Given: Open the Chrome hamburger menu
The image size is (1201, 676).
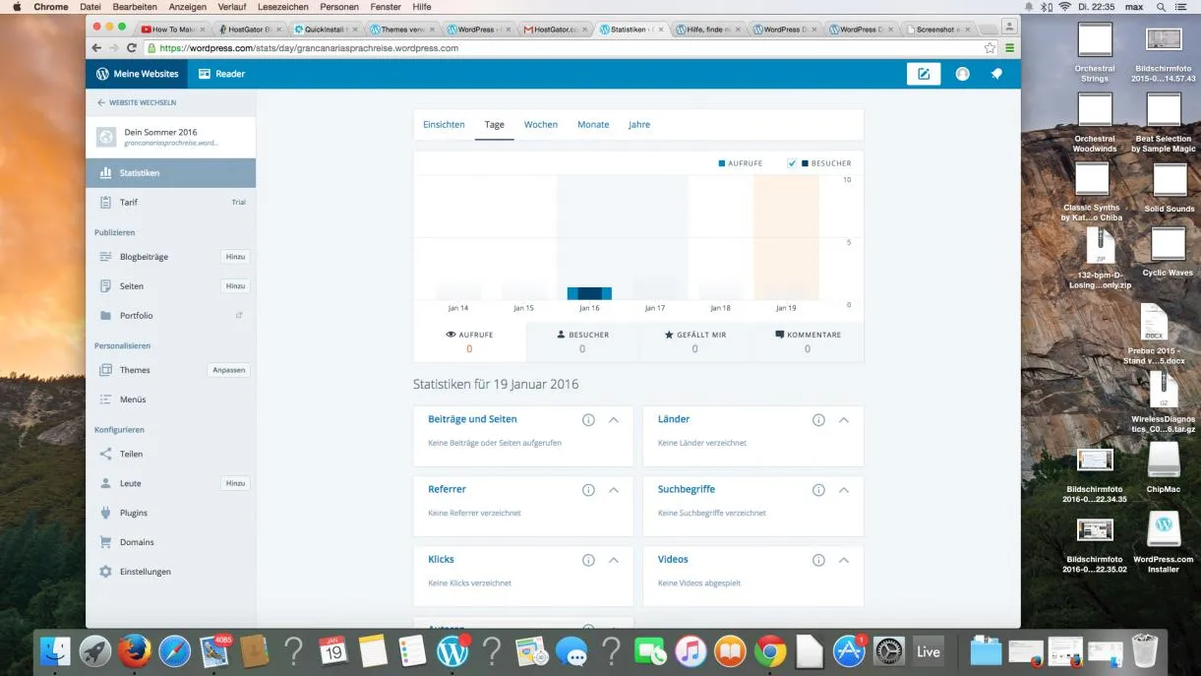Looking at the screenshot, I should 1009,47.
